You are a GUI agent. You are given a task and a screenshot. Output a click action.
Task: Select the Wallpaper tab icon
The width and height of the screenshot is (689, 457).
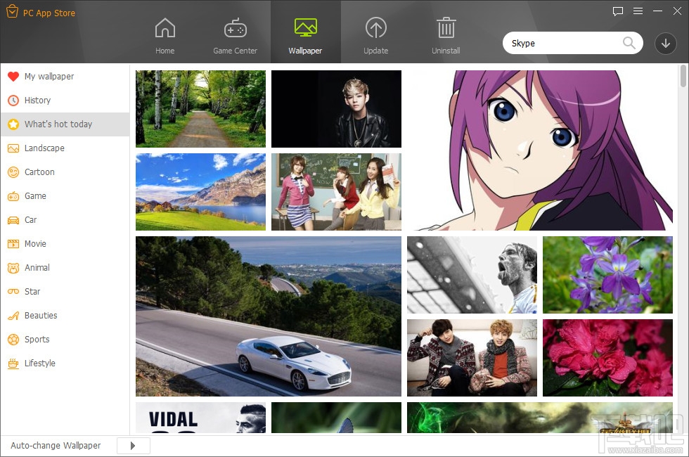(305, 27)
